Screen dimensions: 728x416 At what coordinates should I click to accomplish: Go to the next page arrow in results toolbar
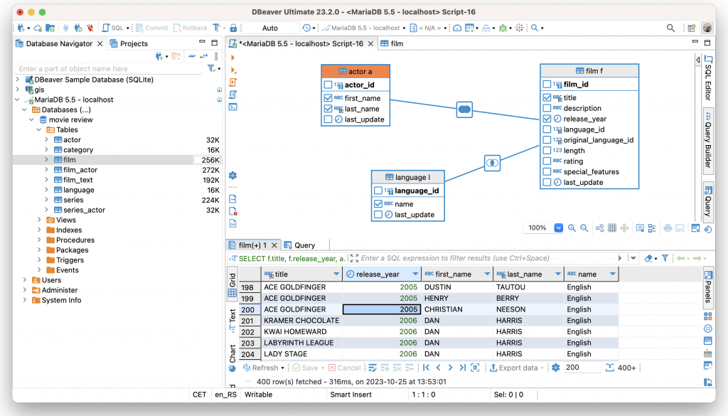[450, 368]
